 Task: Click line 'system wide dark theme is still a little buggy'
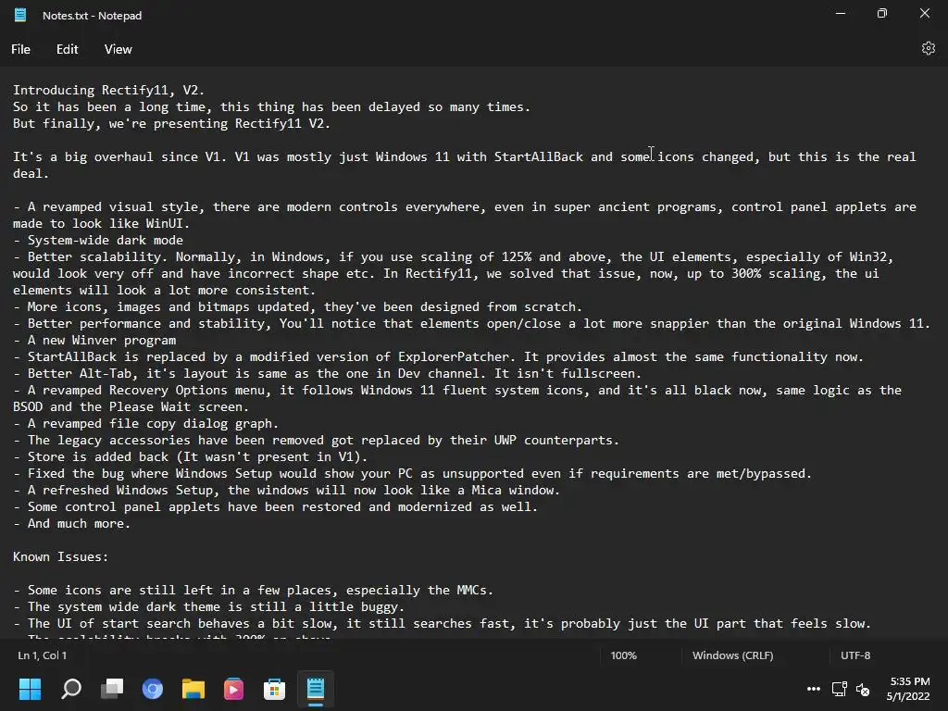pyautogui.click(x=208, y=607)
